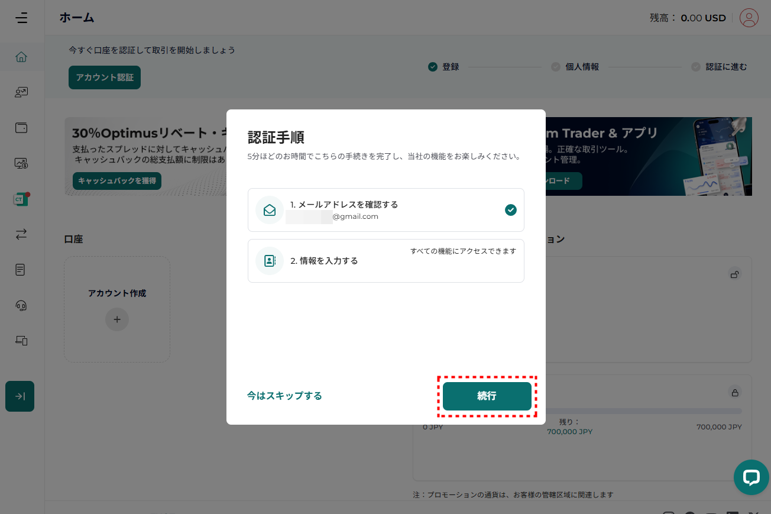Click the hamburger menu icon
This screenshot has width=771, height=514.
coord(22,18)
